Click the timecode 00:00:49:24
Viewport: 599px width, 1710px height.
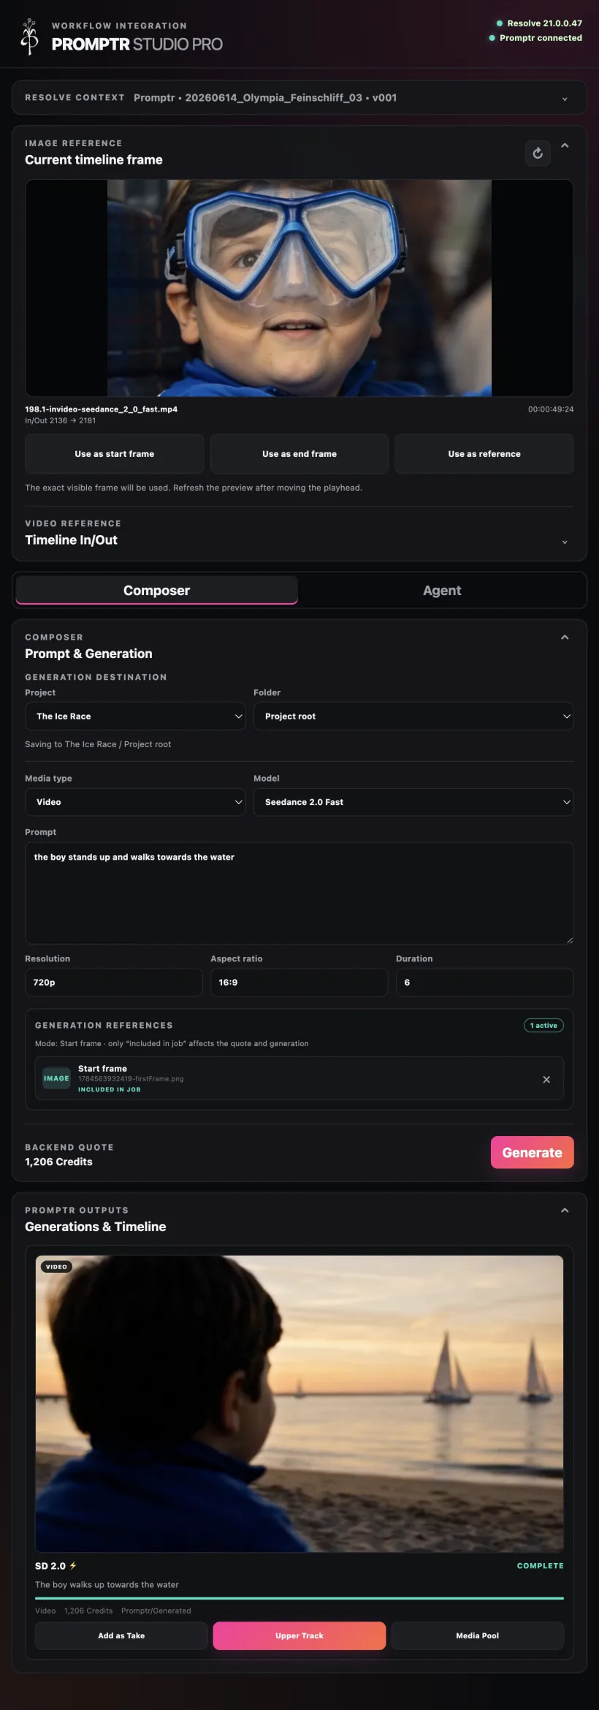coord(551,409)
